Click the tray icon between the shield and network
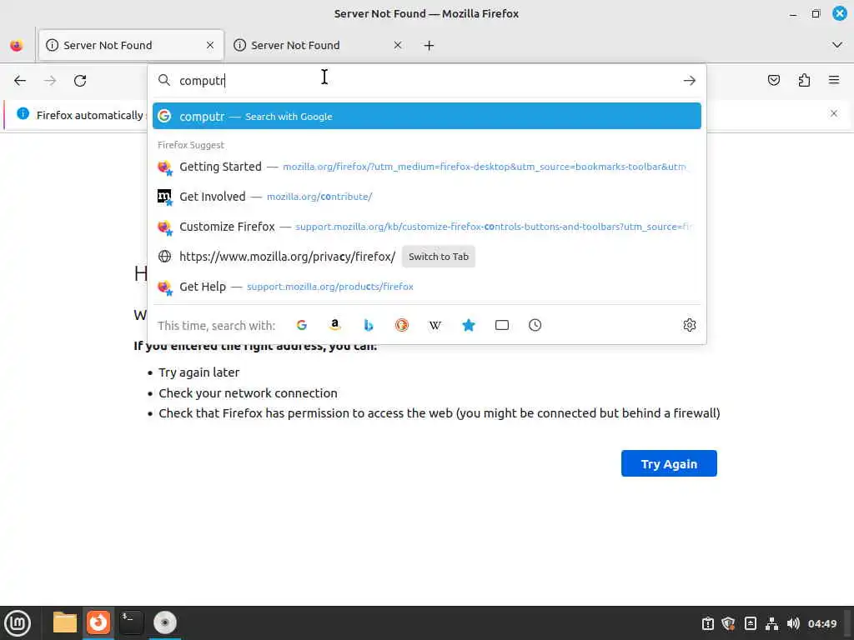Screen dimensions: 854x640 coord(750,623)
